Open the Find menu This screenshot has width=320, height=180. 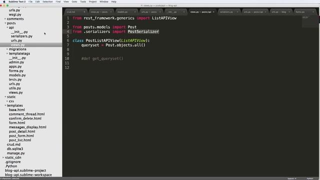tap(58, 1)
